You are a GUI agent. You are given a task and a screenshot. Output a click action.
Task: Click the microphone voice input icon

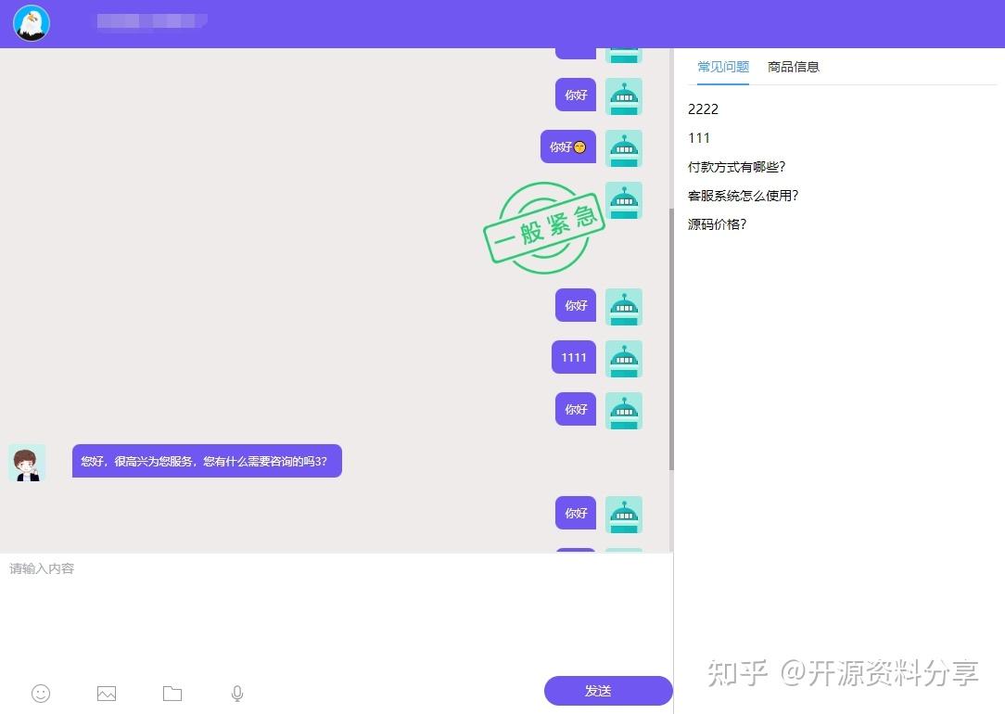237,694
